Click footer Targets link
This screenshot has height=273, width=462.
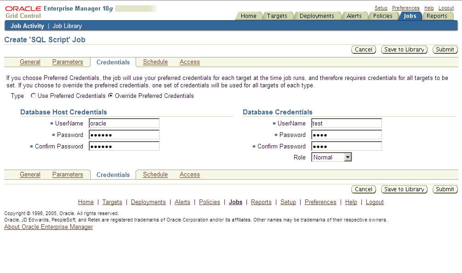(x=112, y=202)
